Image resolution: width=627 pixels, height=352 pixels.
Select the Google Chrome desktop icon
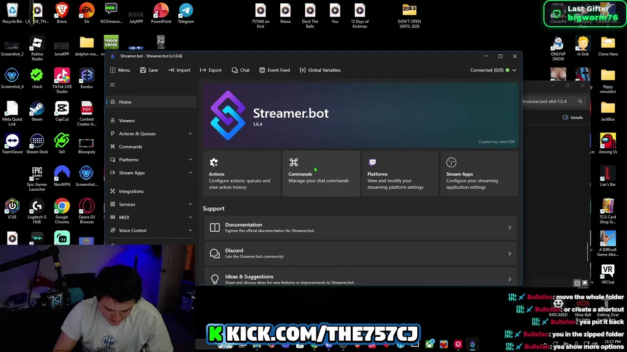pos(62,211)
